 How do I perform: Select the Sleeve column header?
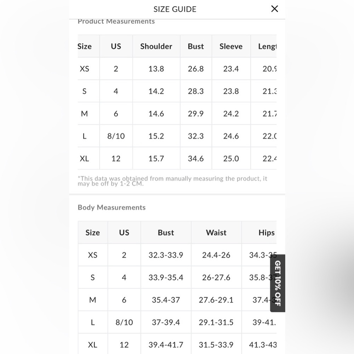231,46
